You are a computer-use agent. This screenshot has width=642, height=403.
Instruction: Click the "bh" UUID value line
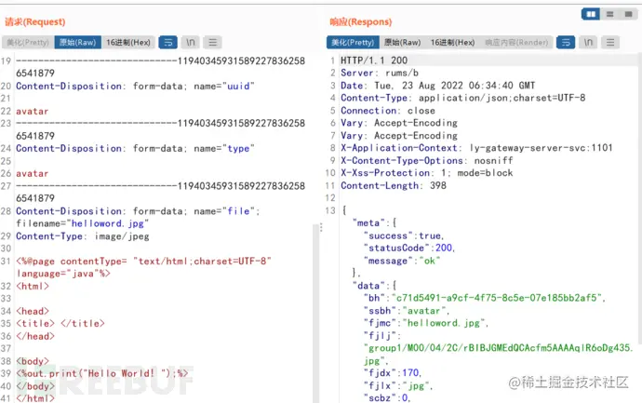[x=485, y=298]
